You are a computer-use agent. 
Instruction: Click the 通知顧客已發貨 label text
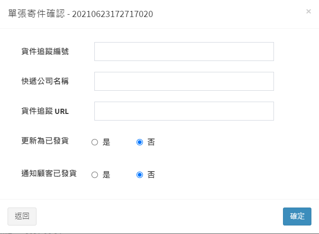tap(49, 173)
